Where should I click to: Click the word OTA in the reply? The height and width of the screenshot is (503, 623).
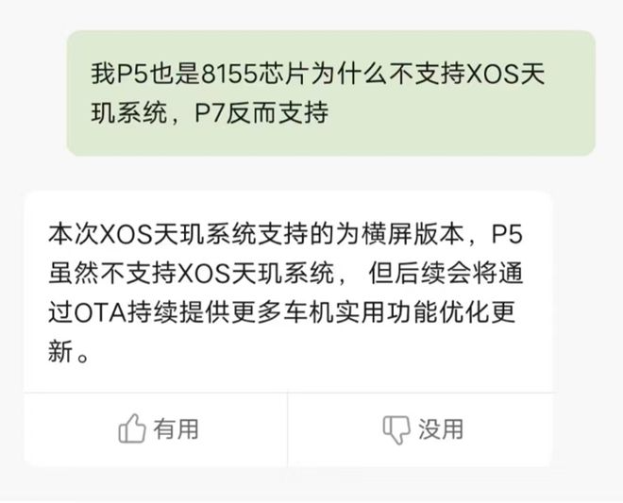[100, 313]
